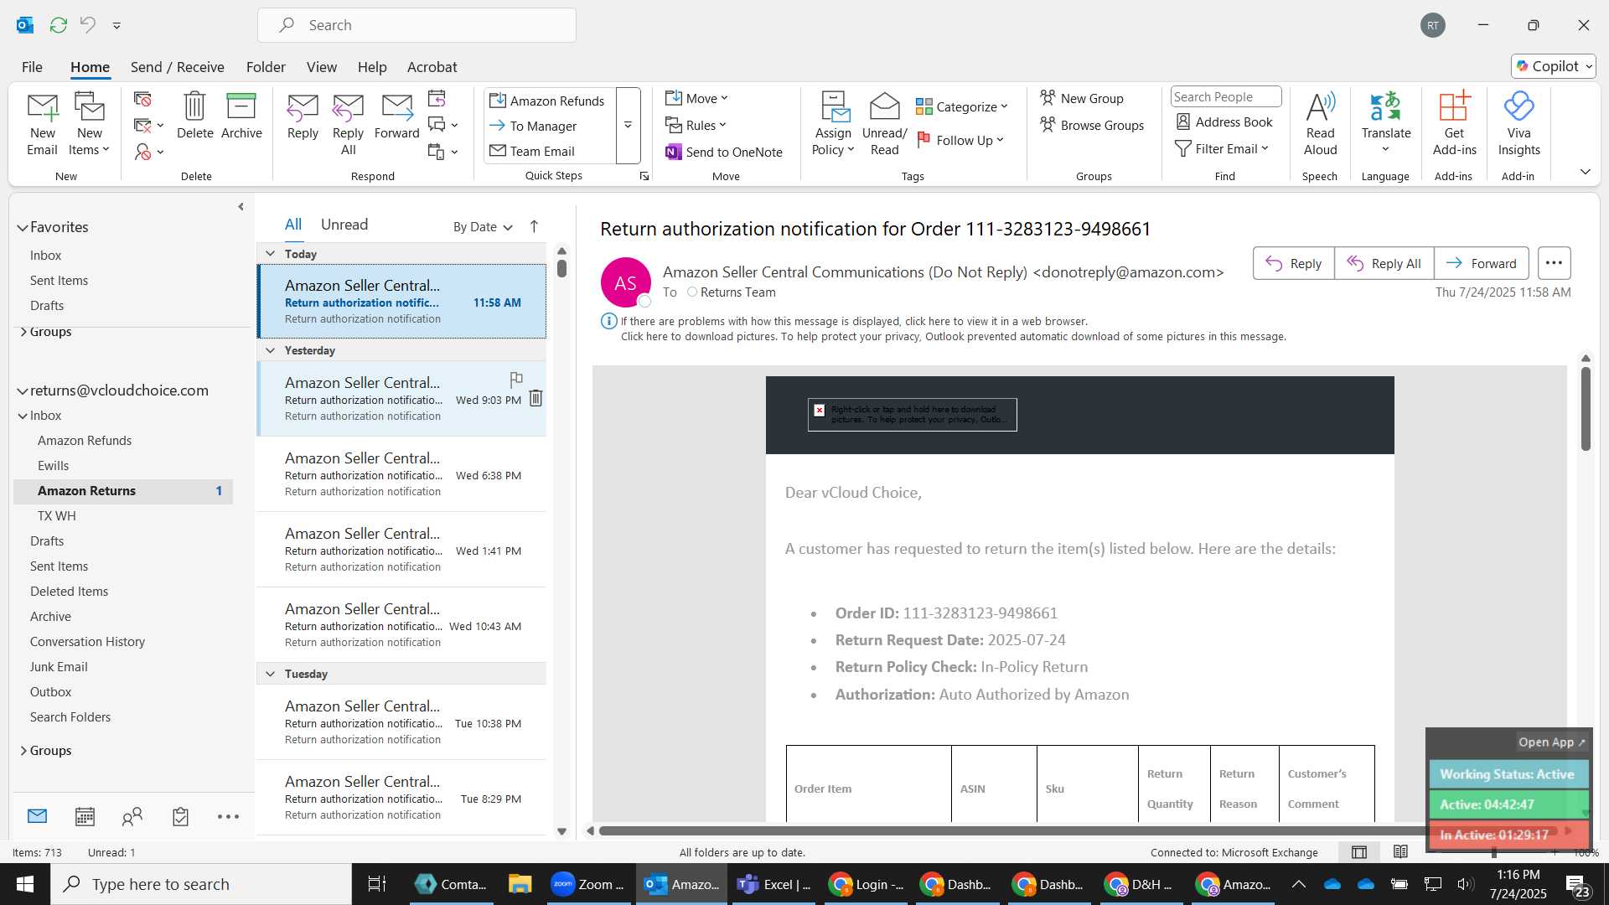The height and width of the screenshot is (905, 1609).
Task: Delete the selected email with Delete icon
Action: pyautogui.click(x=194, y=116)
